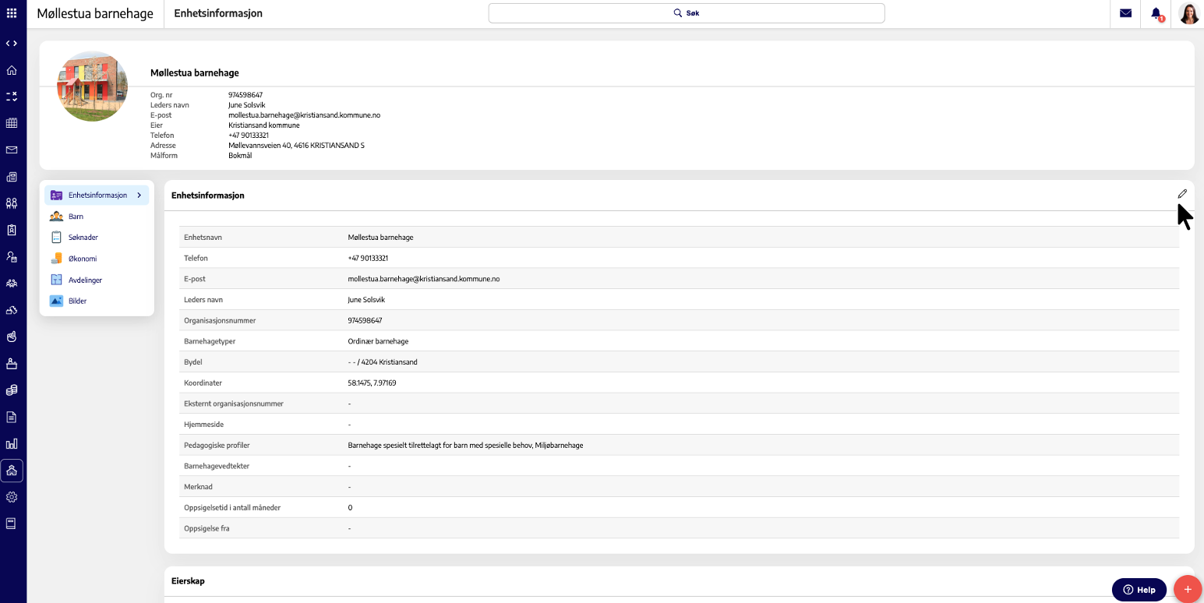Open the stacked coins icon in sidebar
The image size is (1204, 603).
coord(12,390)
